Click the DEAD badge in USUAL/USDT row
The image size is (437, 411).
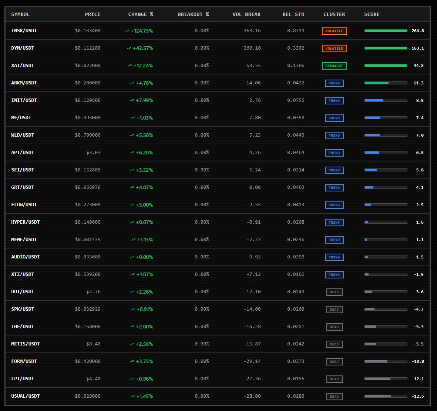pos(335,397)
